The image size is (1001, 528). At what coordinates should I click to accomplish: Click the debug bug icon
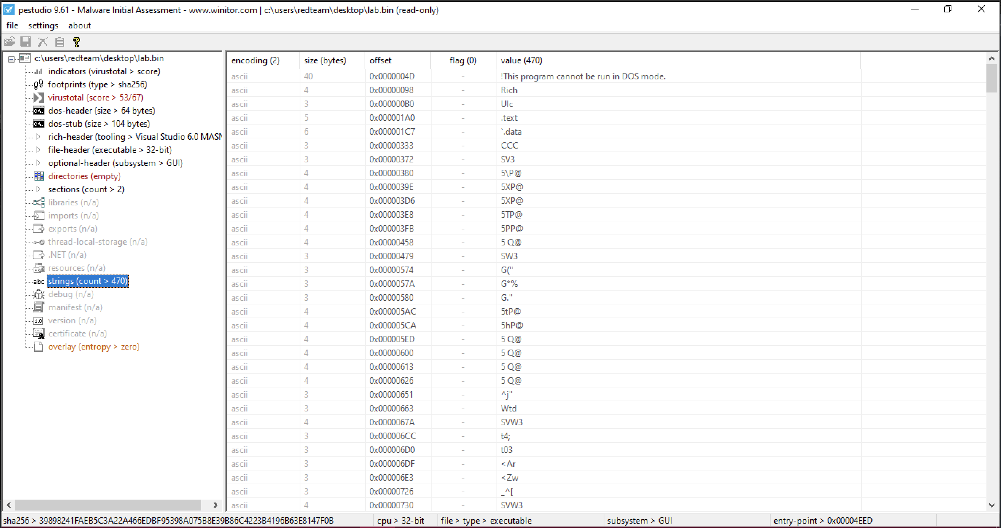coord(39,294)
